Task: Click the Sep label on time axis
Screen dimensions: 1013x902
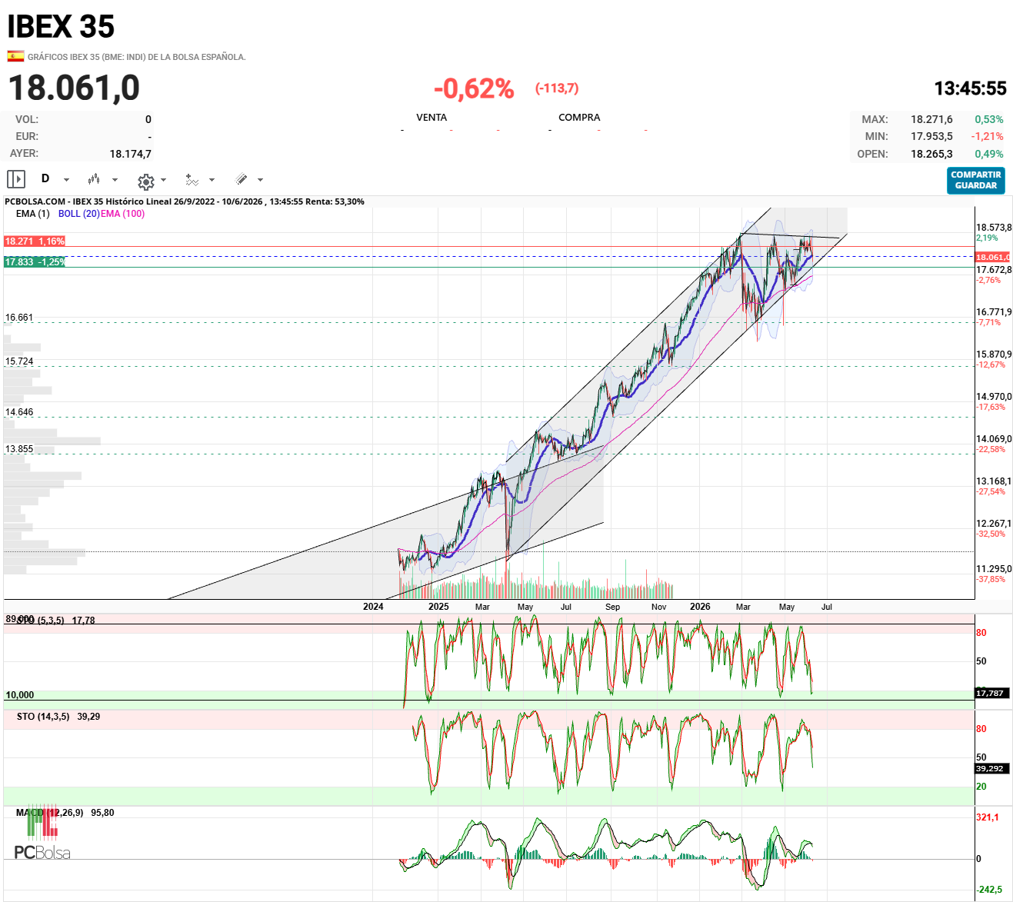Action: [x=612, y=607]
